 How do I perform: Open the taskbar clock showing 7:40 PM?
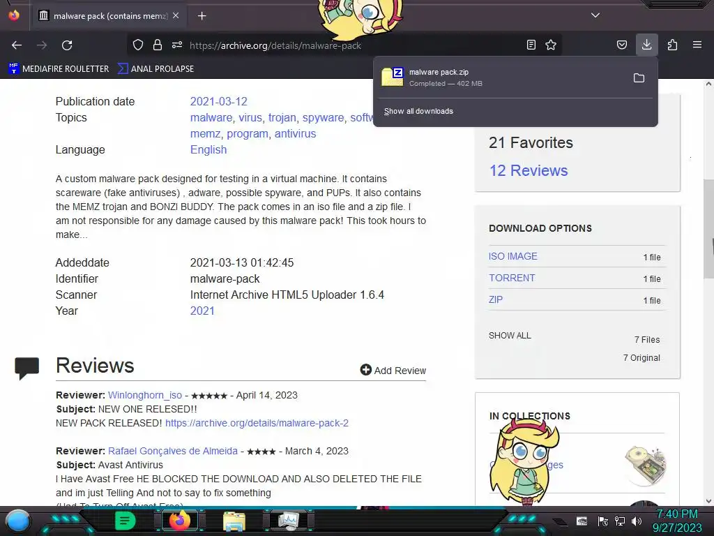point(677,521)
